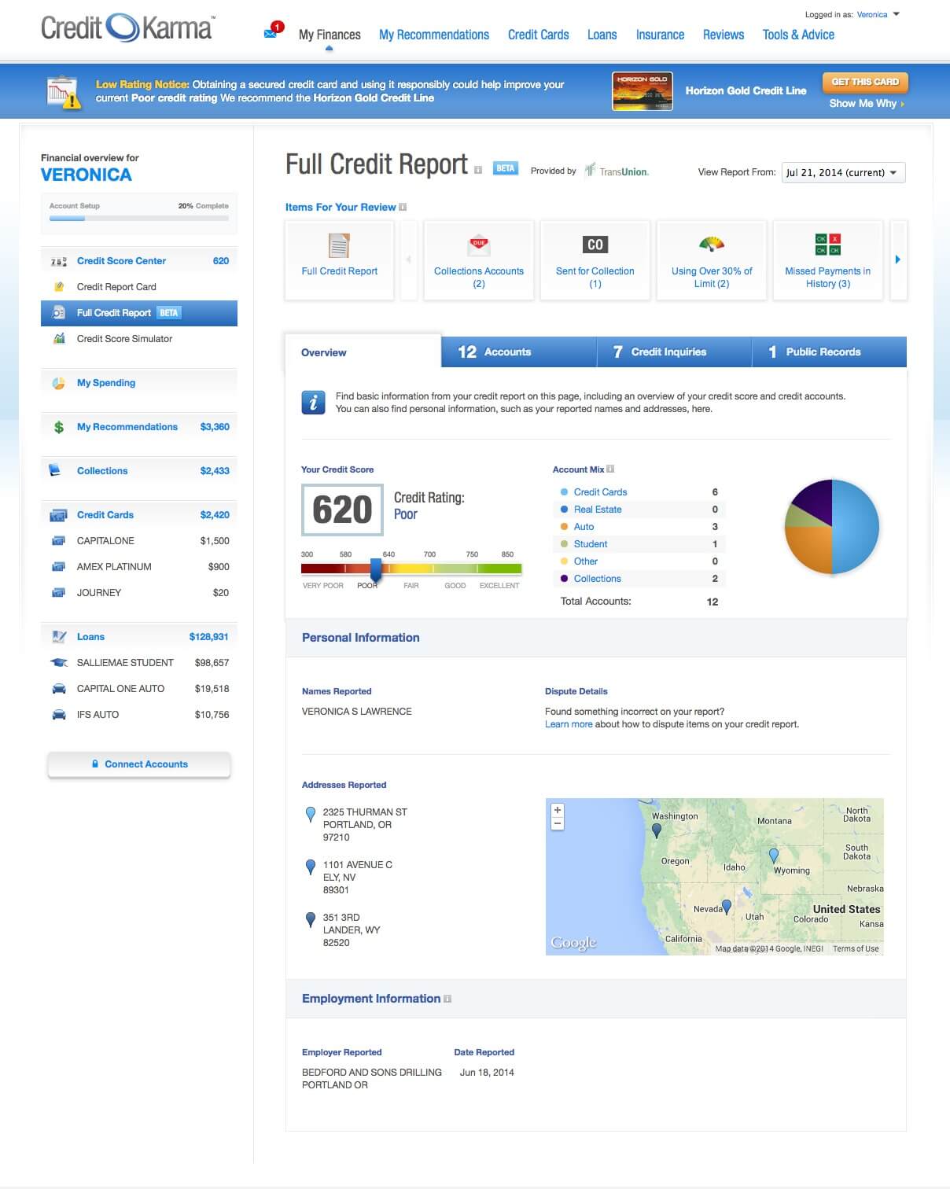This screenshot has width=950, height=1189.
Task: Click the Using Over 30% gauge icon
Action: [712, 244]
